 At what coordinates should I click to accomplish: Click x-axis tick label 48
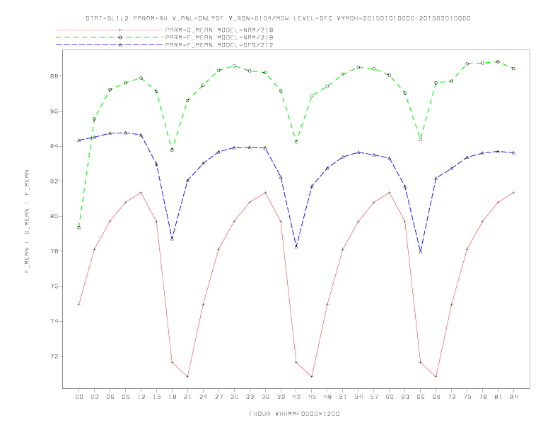pyautogui.click(x=327, y=397)
